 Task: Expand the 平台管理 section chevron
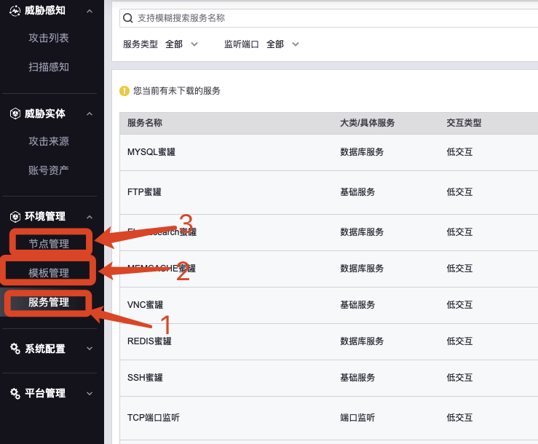click(x=89, y=393)
